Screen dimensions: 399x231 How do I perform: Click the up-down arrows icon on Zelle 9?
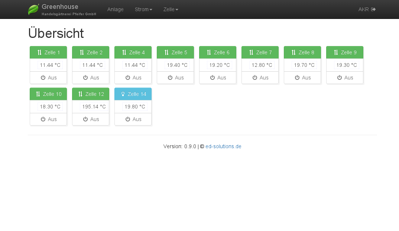[x=336, y=52]
